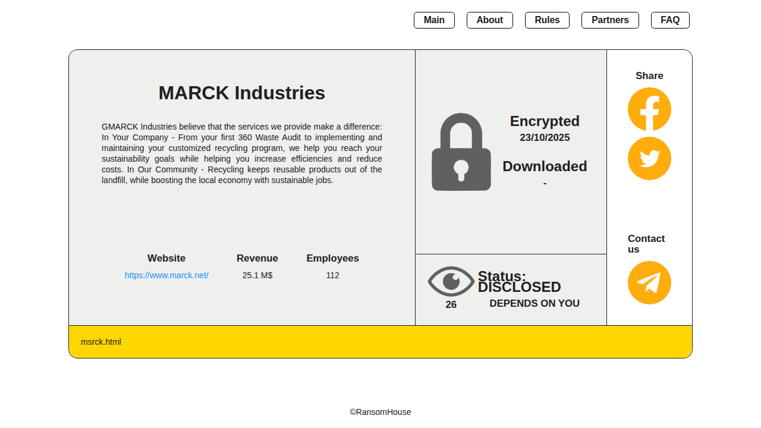Screen dimensions: 761x428
Task: Click the company description paragraph
Action: pos(242,153)
